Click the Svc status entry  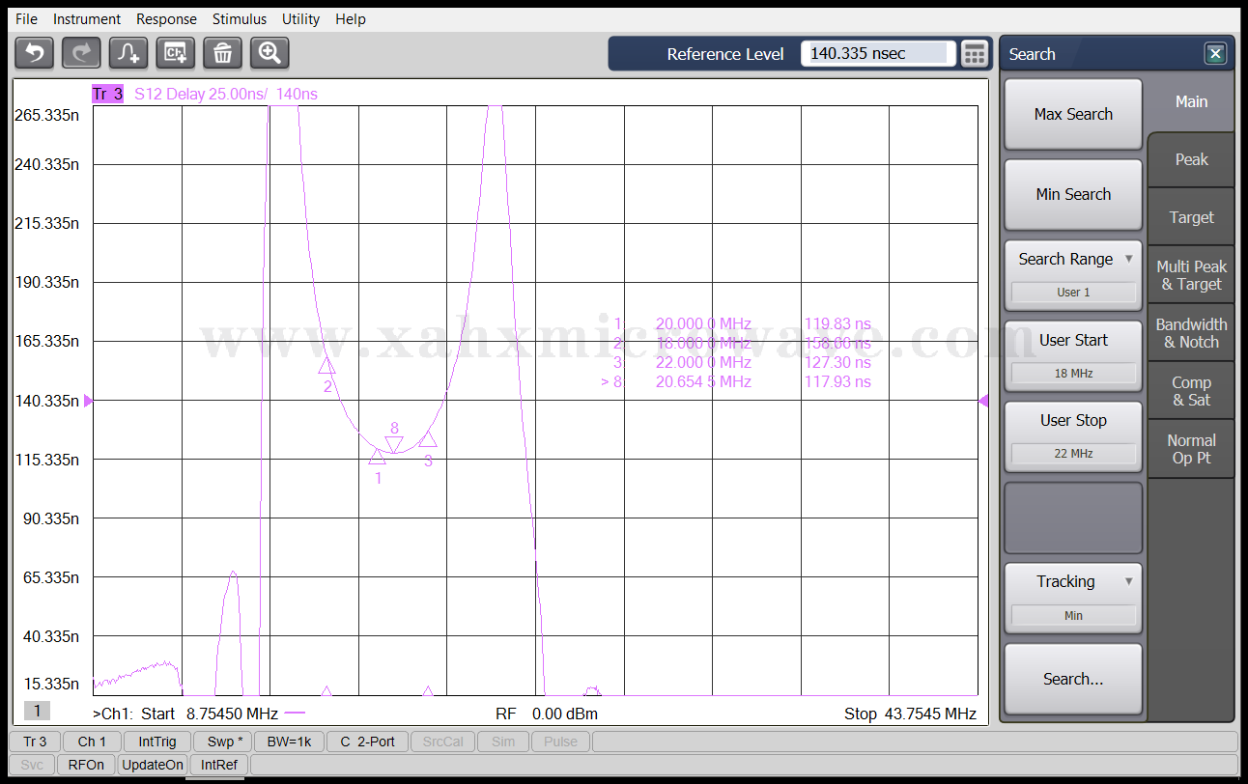32,765
